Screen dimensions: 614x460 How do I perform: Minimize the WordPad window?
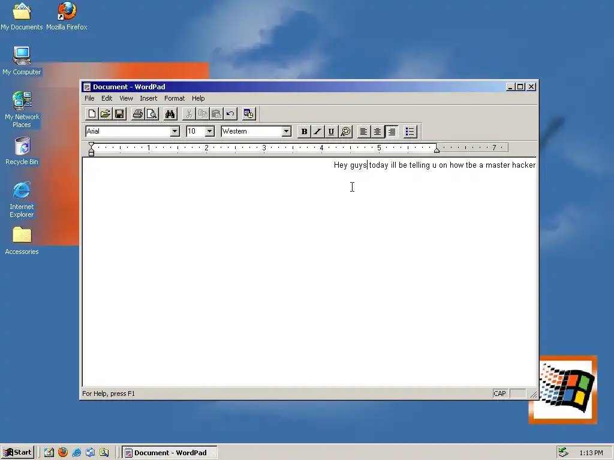coord(510,87)
